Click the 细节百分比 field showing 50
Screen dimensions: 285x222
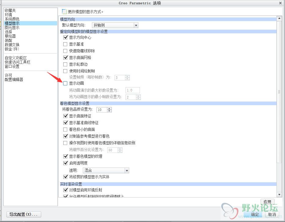(x=112, y=150)
